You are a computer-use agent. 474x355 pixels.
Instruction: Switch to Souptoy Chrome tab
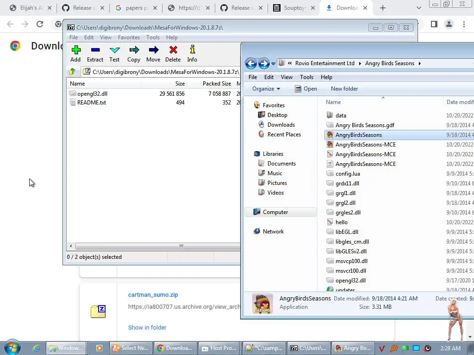[294, 8]
